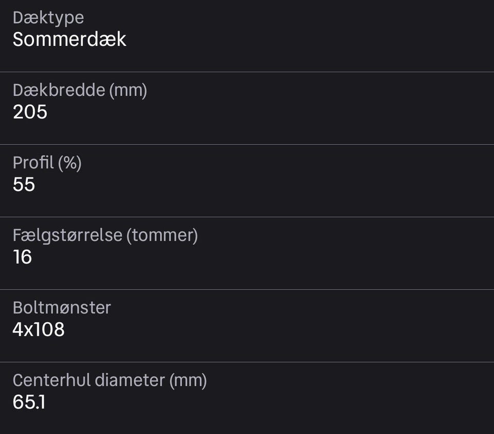494x434 pixels.
Task: Click the Profil label
Action: [x=33, y=163]
